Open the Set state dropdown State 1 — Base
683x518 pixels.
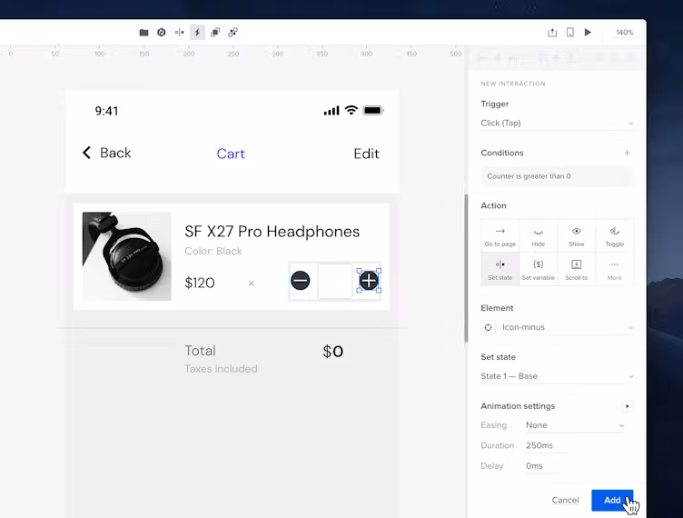coord(558,376)
